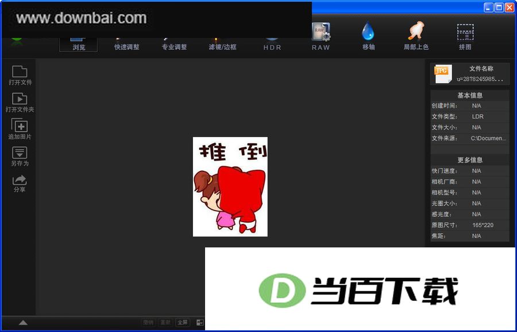Enter fullscreen with the 全屏 button
Image resolution: width=517 pixels, height=332 pixels.
(x=182, y=322)
